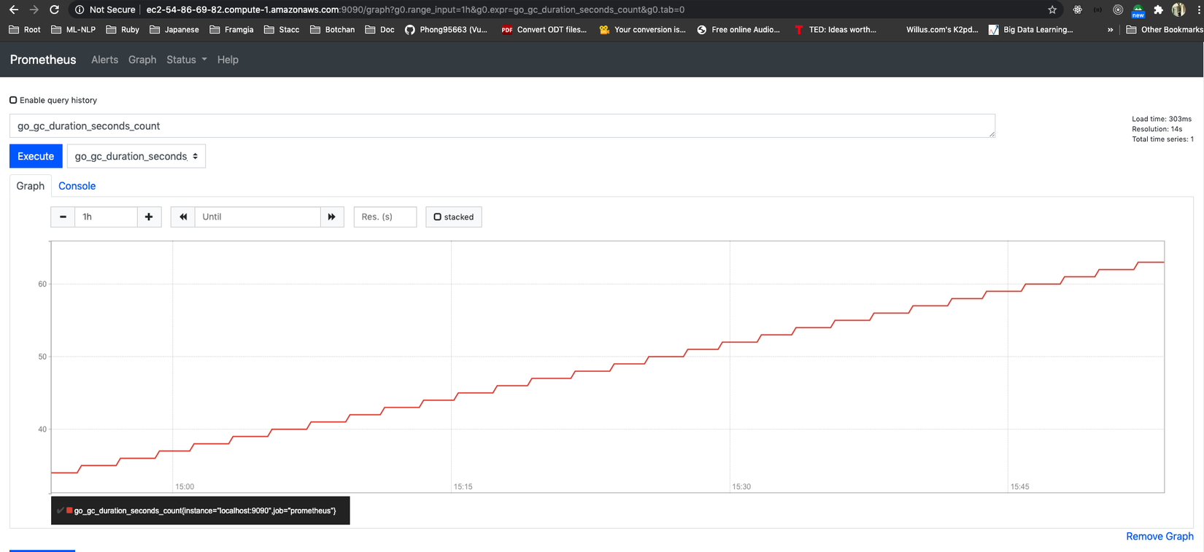
Task: Open the Free online Audio bookmark
Action: (x=738, y=30)
